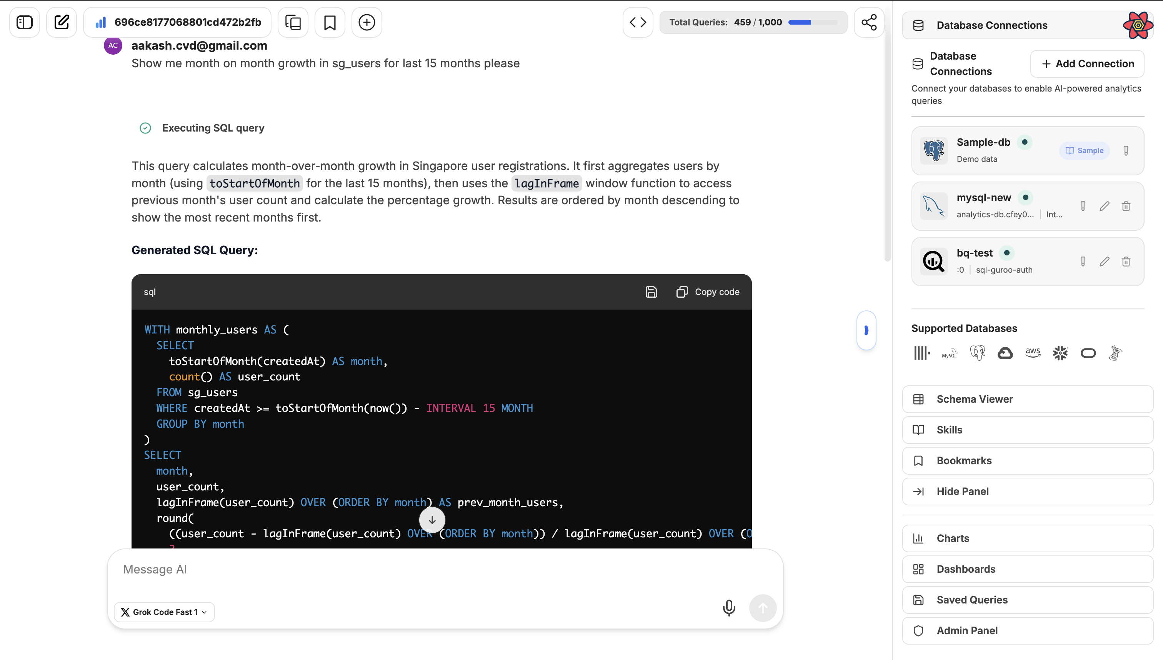The width and height of the screenshot is (1163, 660).
Task: Bookmark this conversation
Action: (x=330, y=22)
